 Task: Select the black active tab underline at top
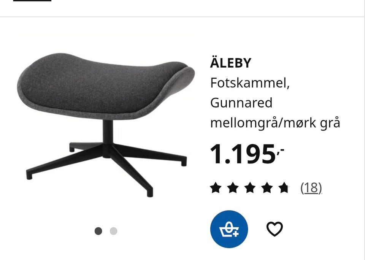click(32, 1)
